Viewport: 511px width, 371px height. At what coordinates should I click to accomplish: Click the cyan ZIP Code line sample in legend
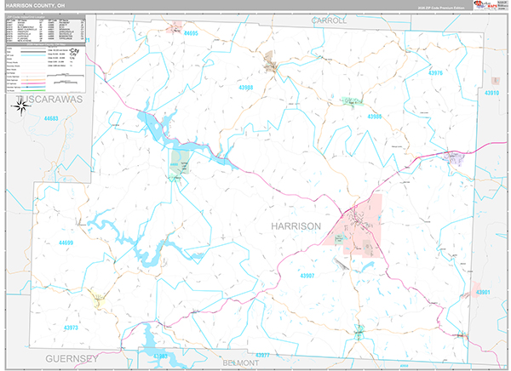pos(33,55)
